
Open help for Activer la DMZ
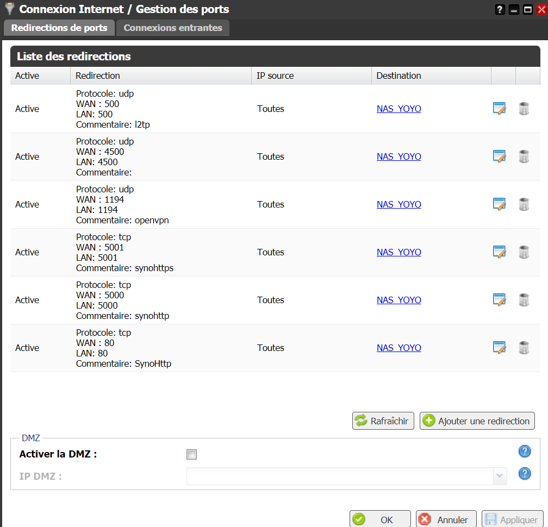point(524,451)
